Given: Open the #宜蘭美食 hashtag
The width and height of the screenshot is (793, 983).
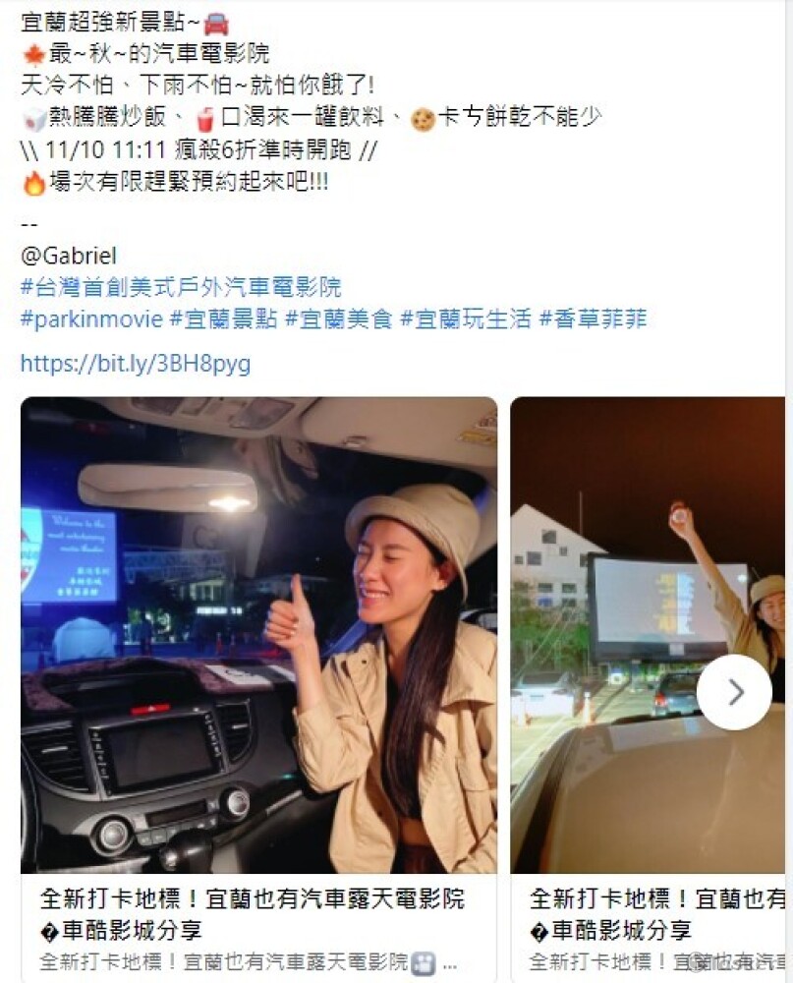Looking at the screenshot, I should click(x=338, y=318).
